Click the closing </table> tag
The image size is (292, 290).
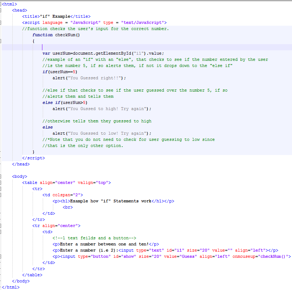pyautogui.click(x=32, y=275)
